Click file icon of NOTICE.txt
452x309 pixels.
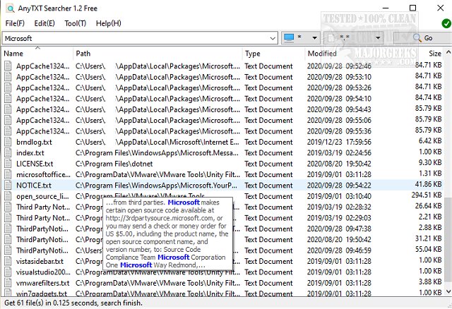tap(8, 185)
